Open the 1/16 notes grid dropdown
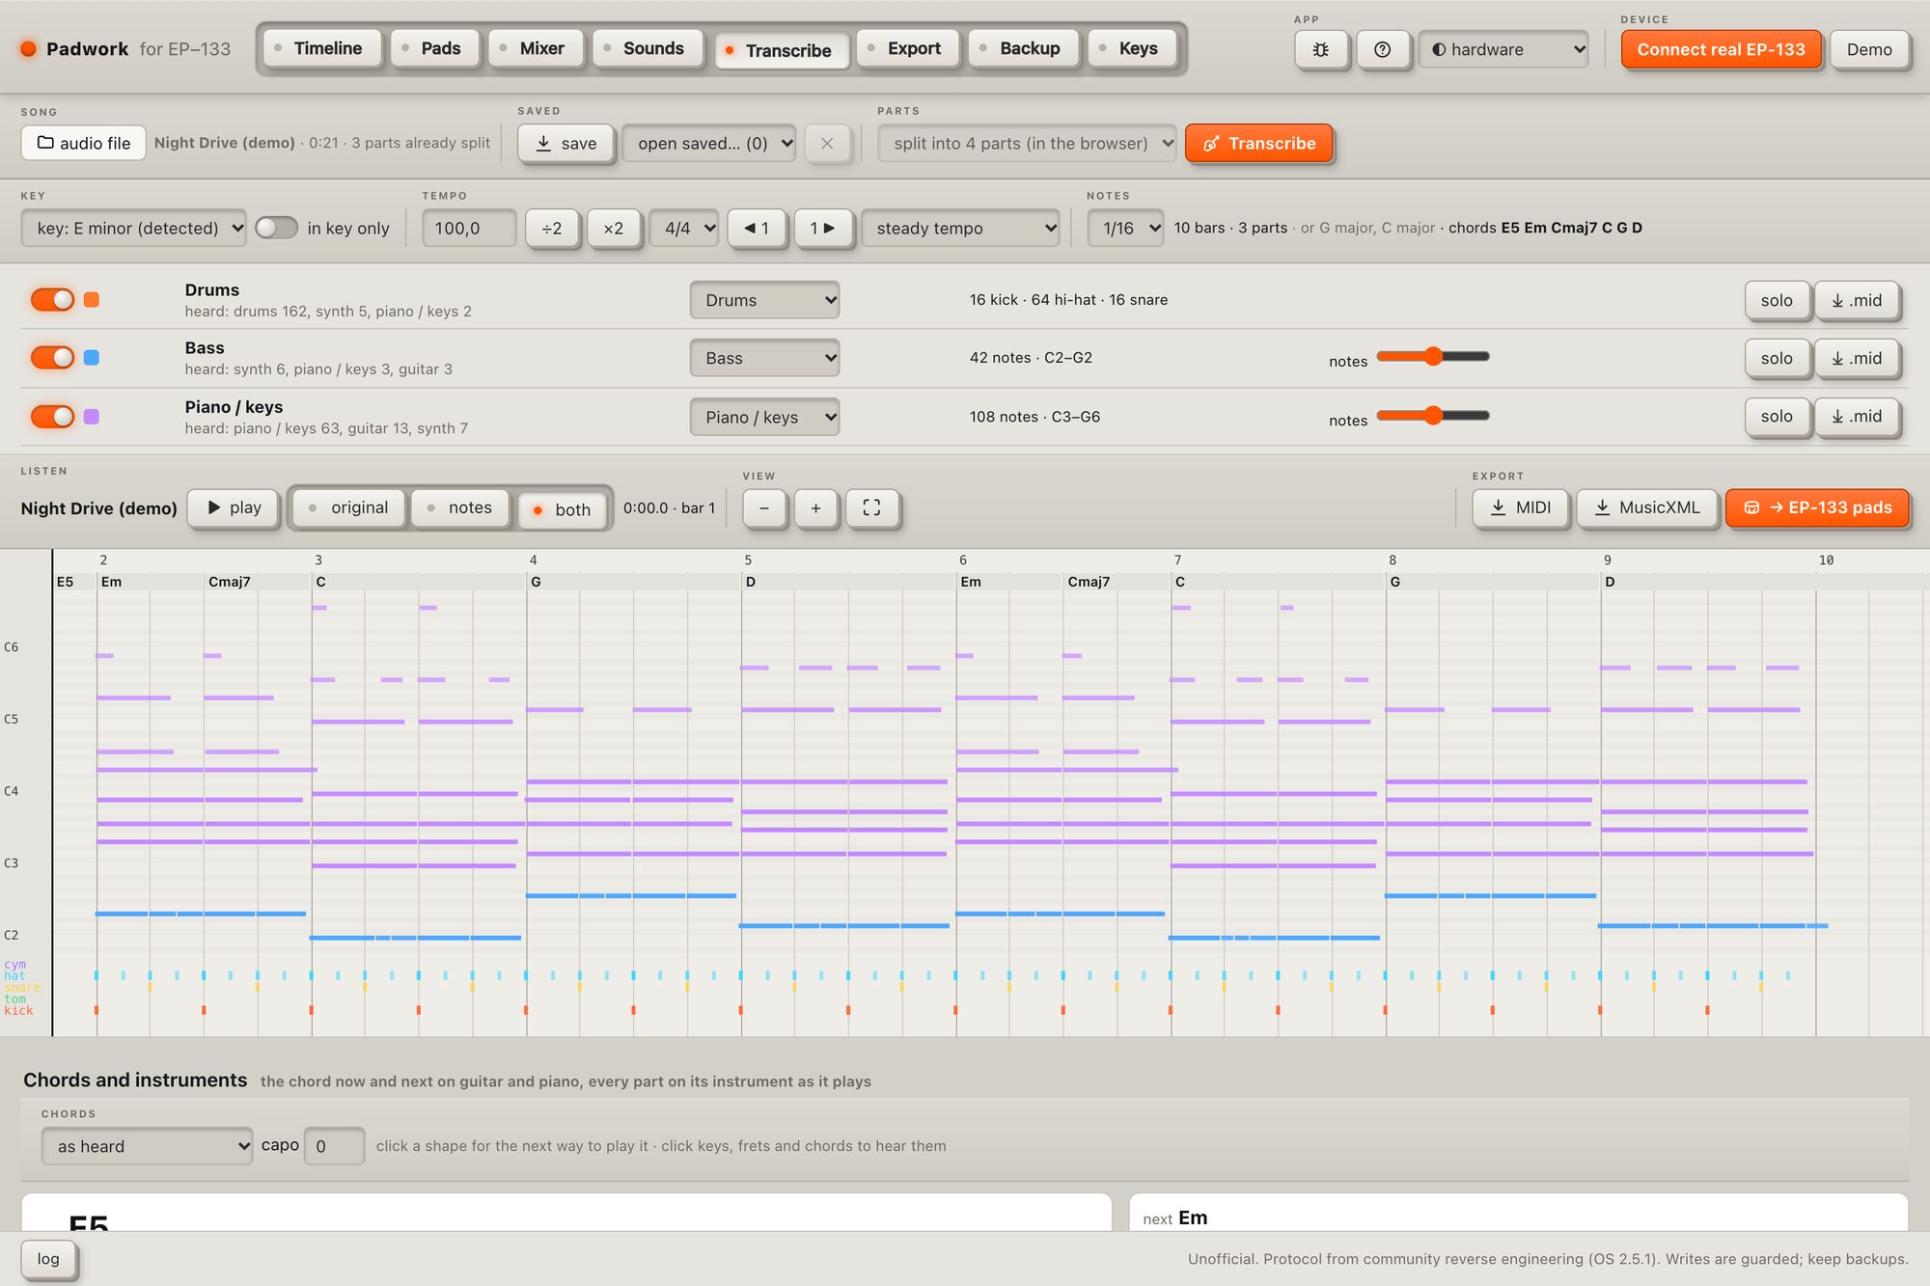 pos(1125,228)
